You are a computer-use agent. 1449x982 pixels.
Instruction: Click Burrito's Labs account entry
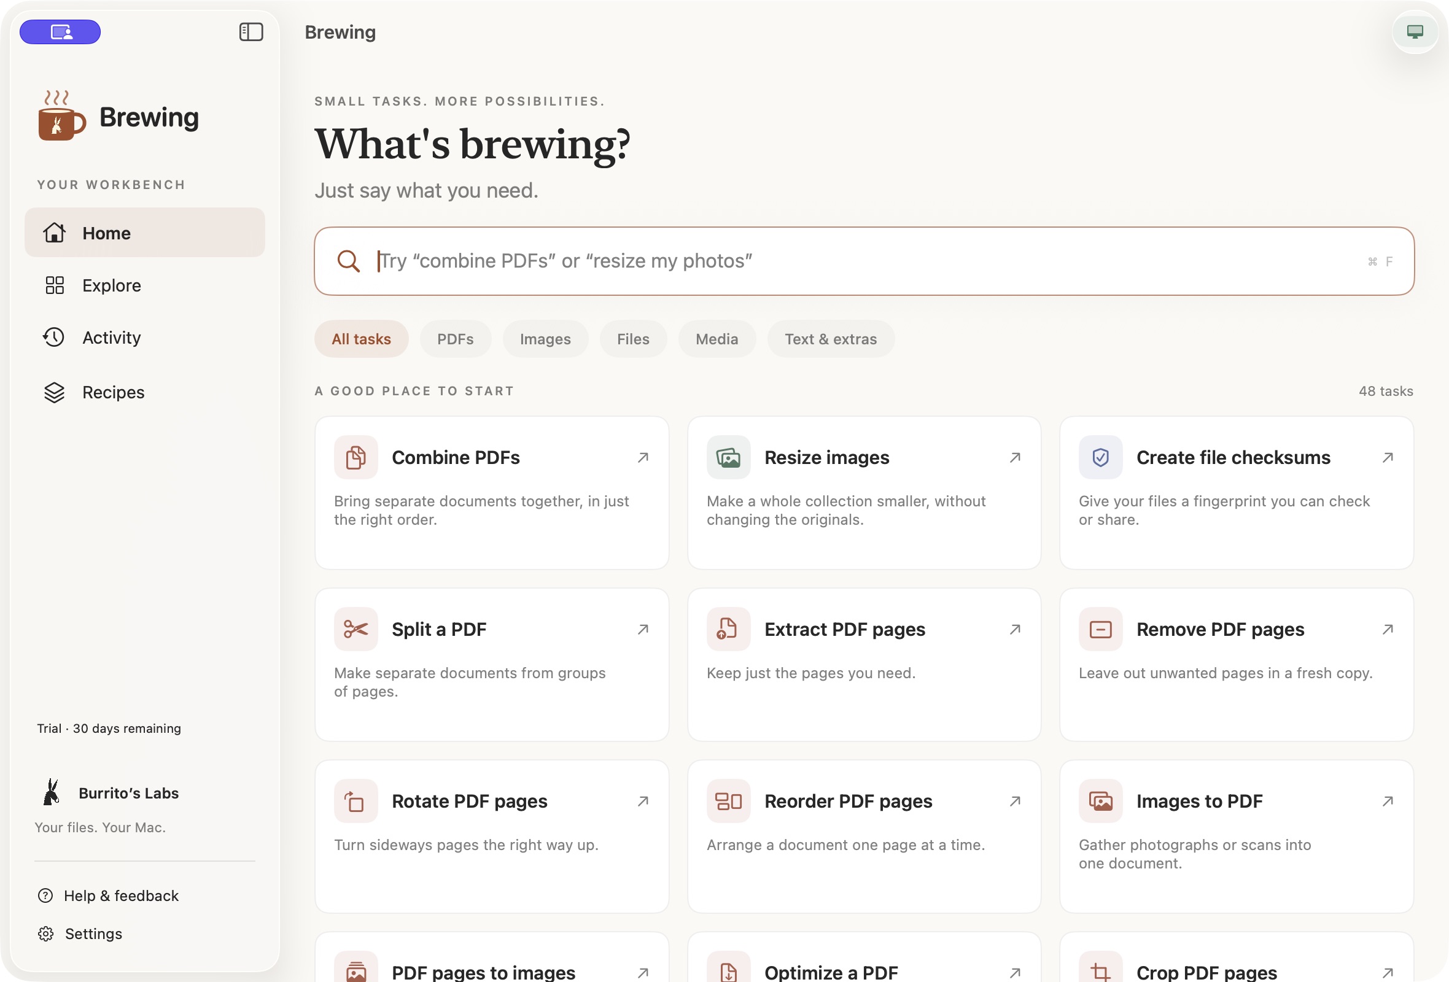110,792
